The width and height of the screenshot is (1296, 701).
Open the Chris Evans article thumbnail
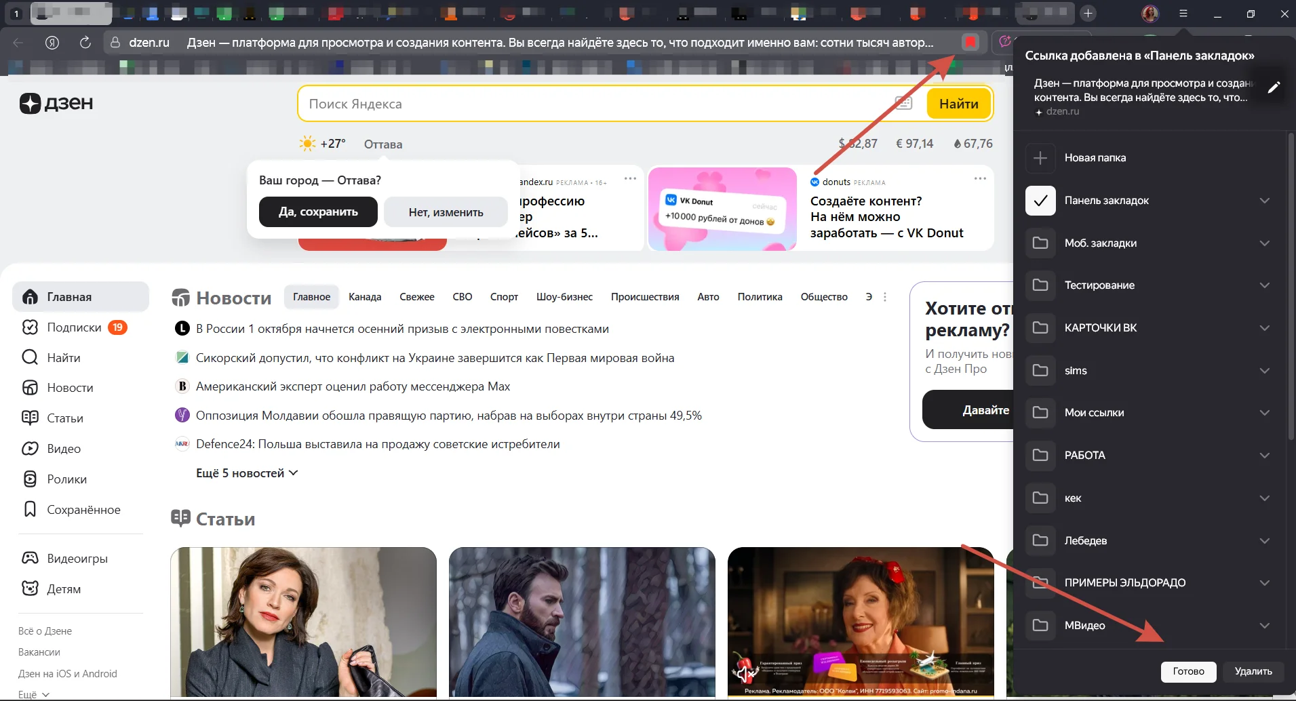click(x=582, y=622)
